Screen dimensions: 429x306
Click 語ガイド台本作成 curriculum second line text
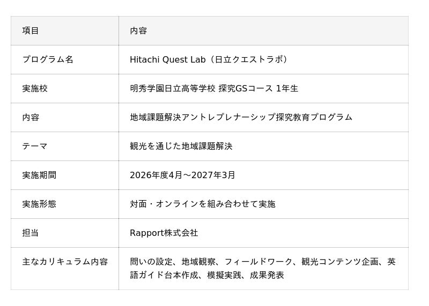coord(207,275)
